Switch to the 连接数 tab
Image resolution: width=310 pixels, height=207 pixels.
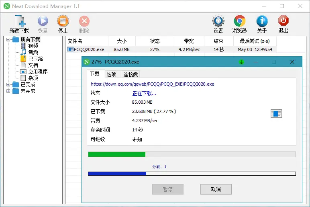pos(131,74)
